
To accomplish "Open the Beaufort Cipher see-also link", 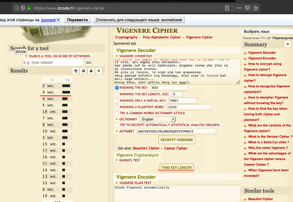I will coord(146,148).
